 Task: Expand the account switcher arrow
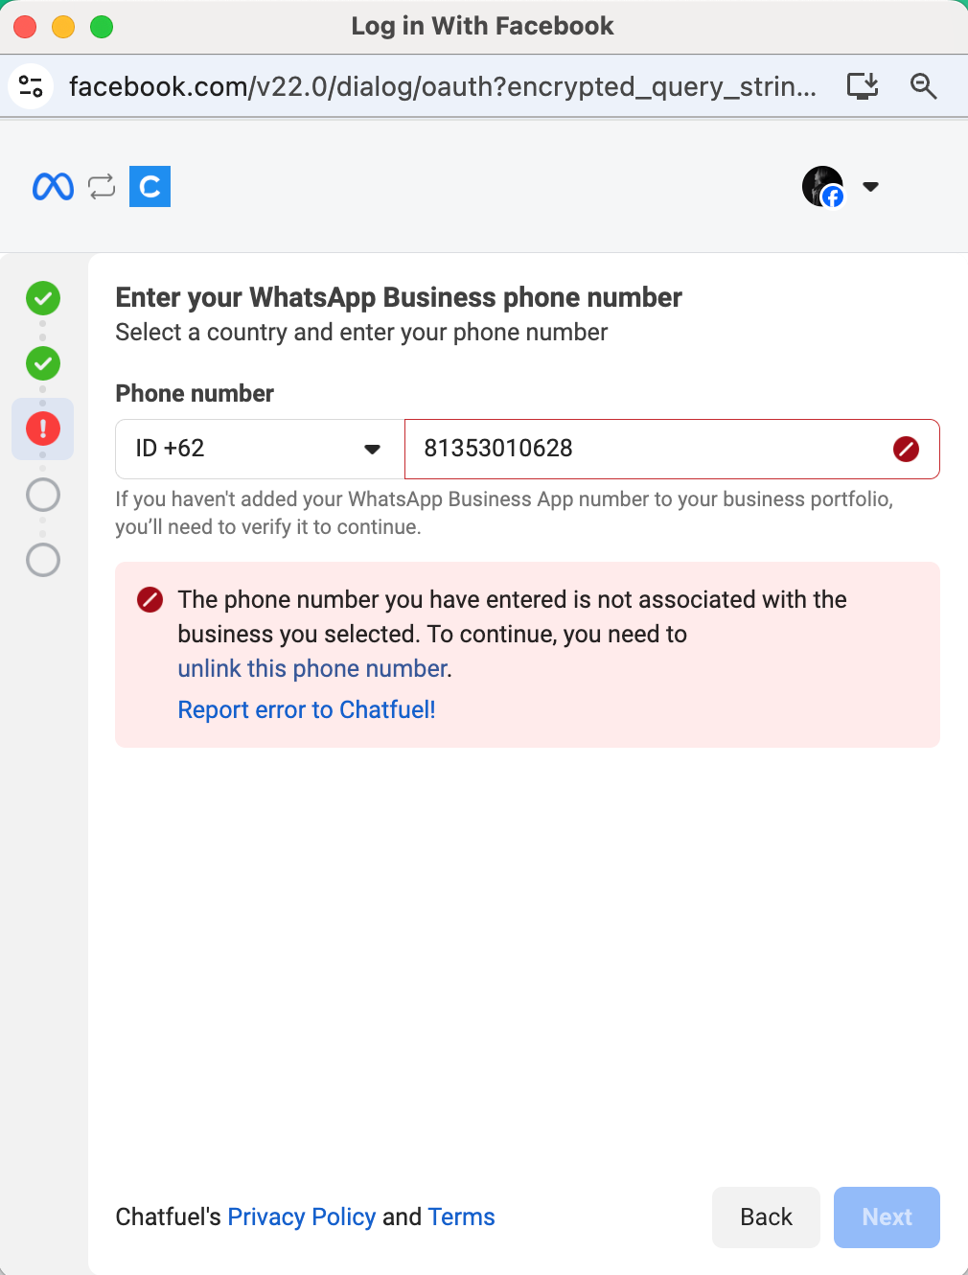[x=870, y=187]
